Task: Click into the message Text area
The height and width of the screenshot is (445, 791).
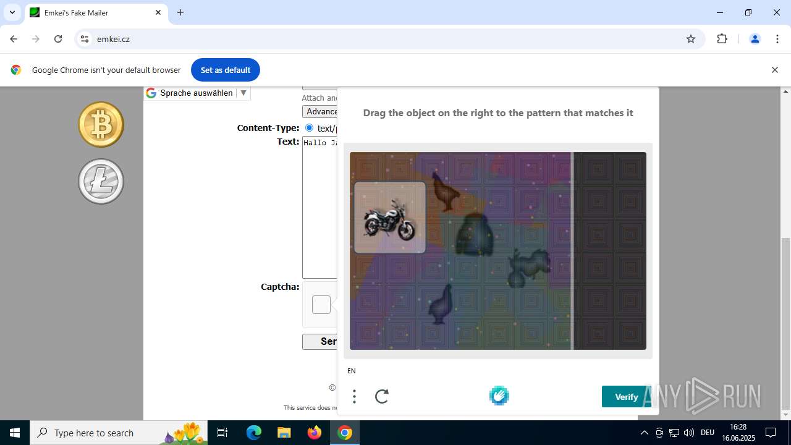Action: click(x=319, y=207)
